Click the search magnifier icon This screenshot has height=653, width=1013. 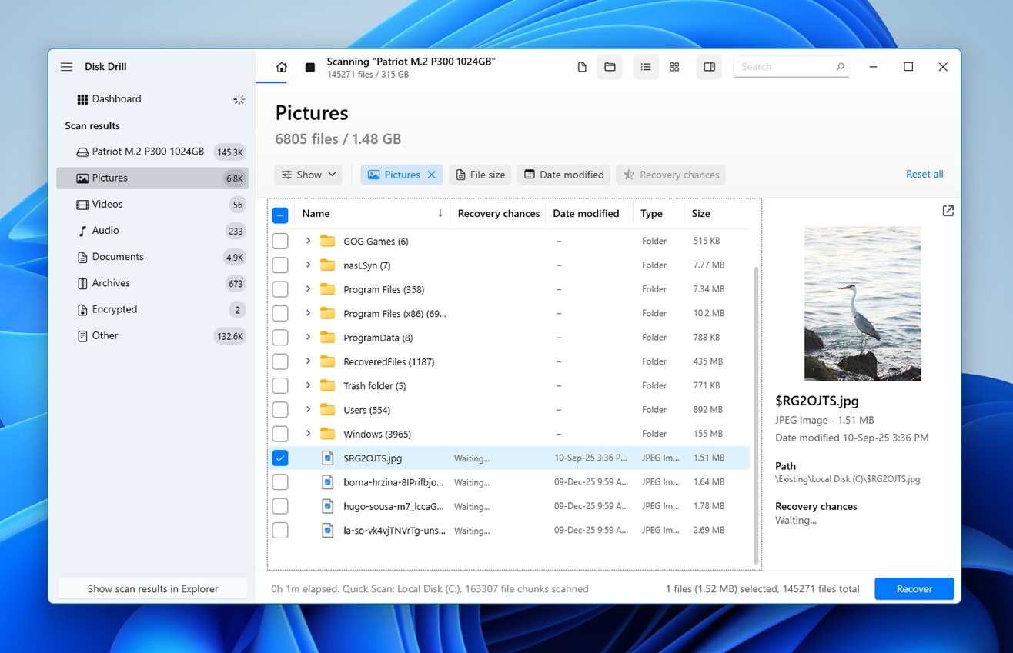(x=841, y=67)
